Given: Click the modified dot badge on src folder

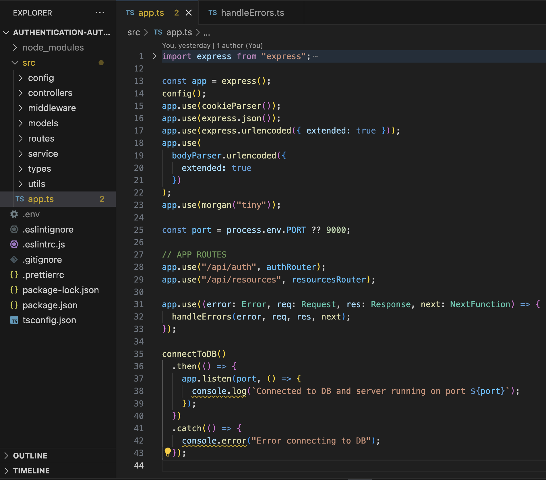Looking at the screenshot, I should pyautogui.click(x=101, y=63).
